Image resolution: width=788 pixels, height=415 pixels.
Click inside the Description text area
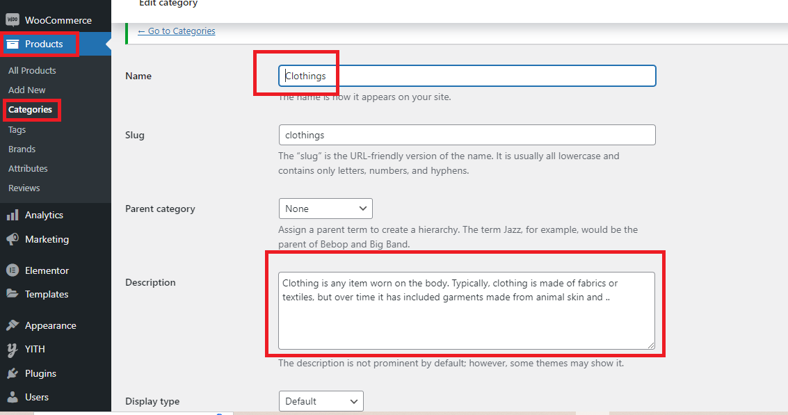click(x=467, y=311)
